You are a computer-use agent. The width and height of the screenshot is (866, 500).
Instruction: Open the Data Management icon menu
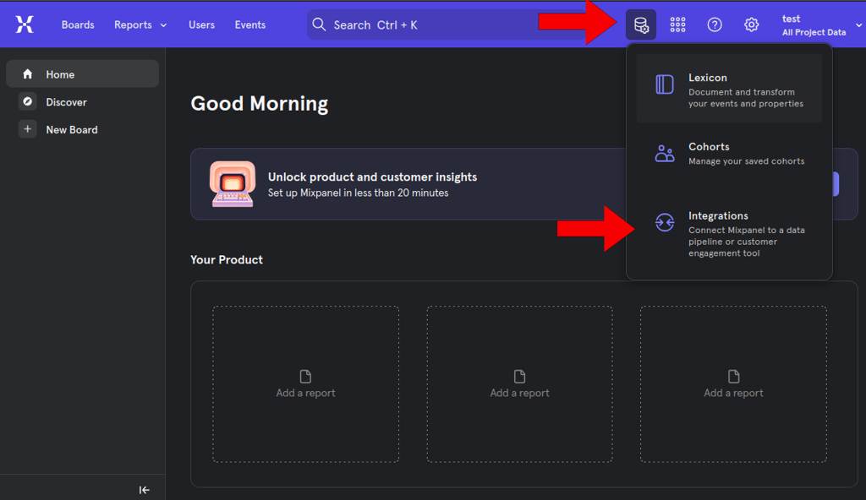(x=641, y=25)
